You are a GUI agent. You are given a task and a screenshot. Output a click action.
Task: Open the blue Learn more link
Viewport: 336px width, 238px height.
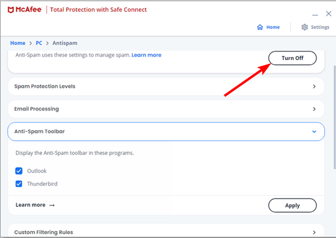[147, 55]
